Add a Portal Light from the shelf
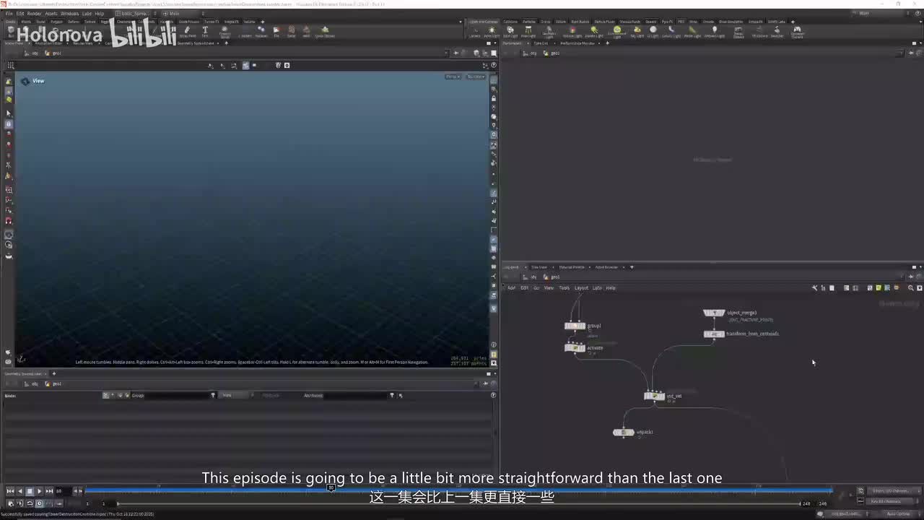This screenshot has width=924, height=520. [692, 32]
